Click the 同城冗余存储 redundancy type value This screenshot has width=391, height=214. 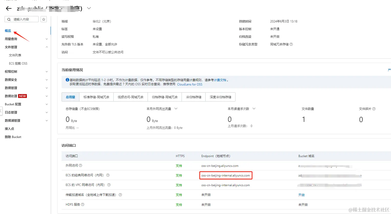[x=279, y=44]
